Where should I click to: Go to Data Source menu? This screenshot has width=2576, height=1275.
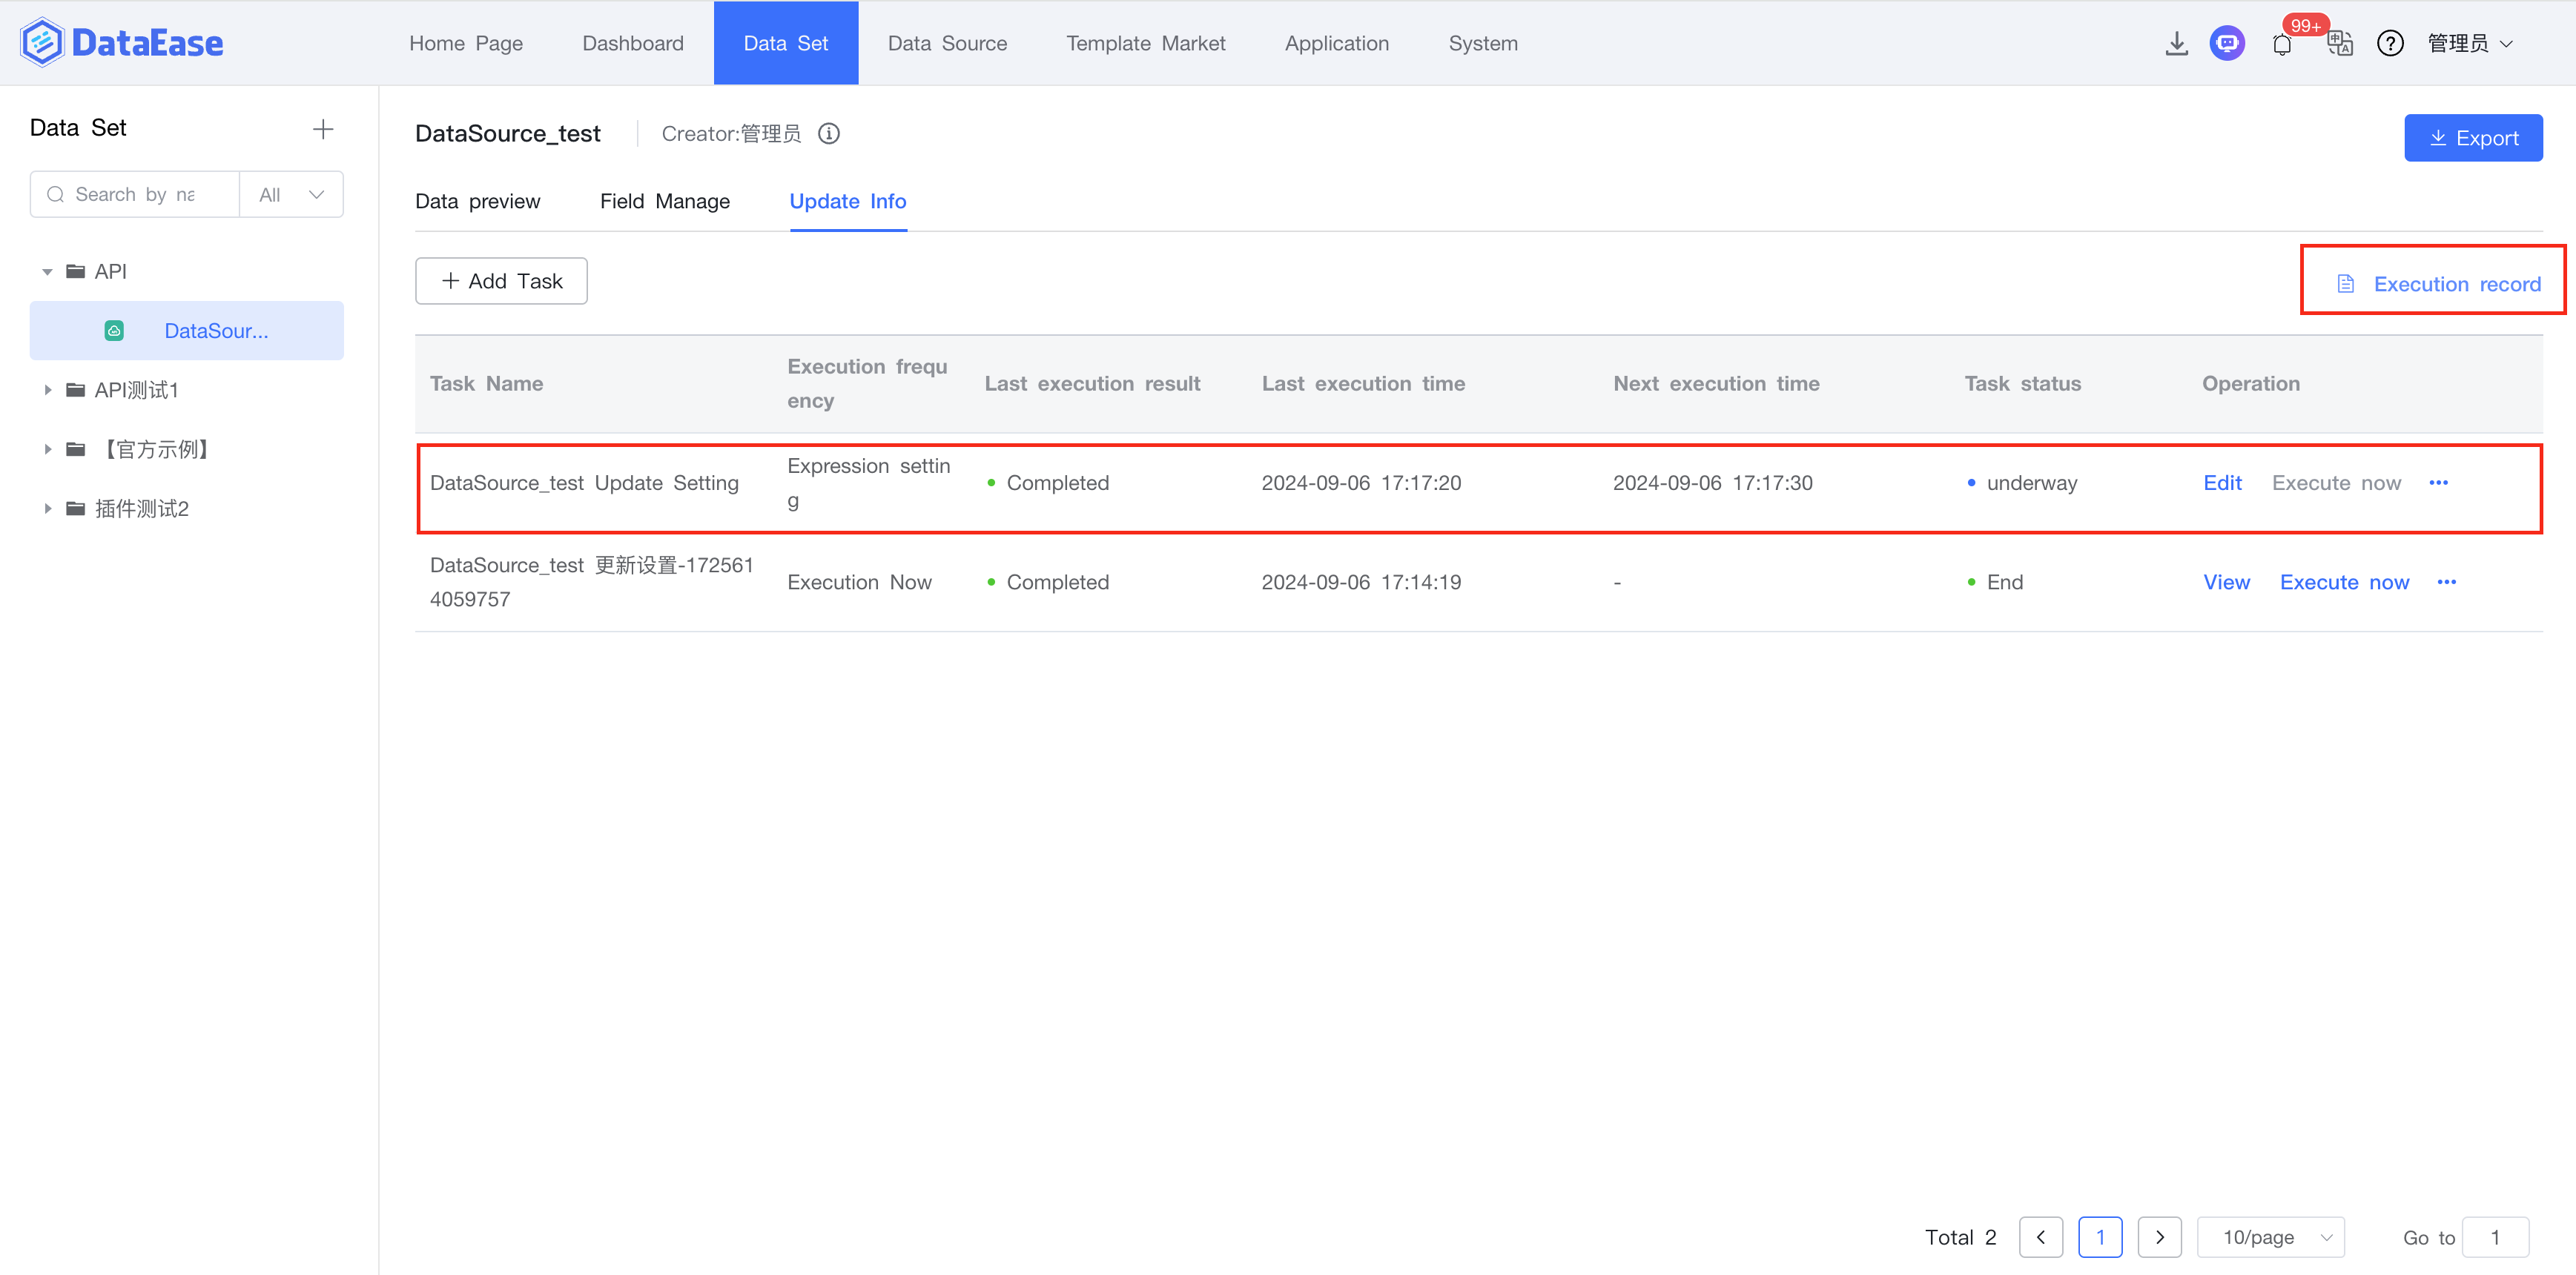(x=947, y=44)
